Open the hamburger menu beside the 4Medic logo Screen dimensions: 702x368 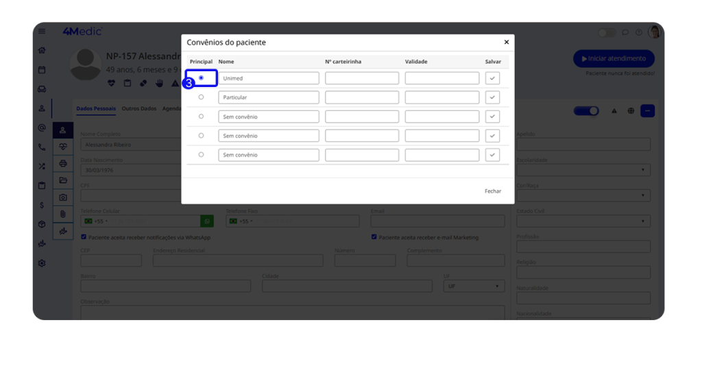click(x=42, y=32)
